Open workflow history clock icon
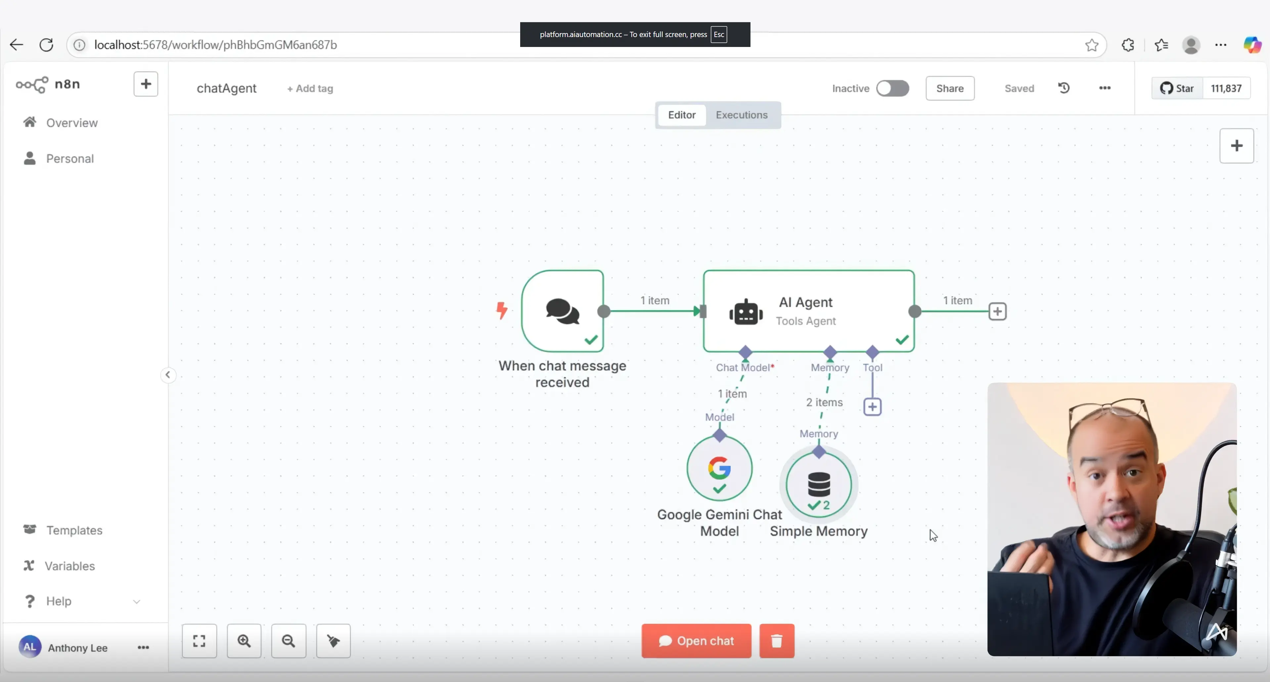This screenshot has width=1270, height=682. (x=1064, y=88)
